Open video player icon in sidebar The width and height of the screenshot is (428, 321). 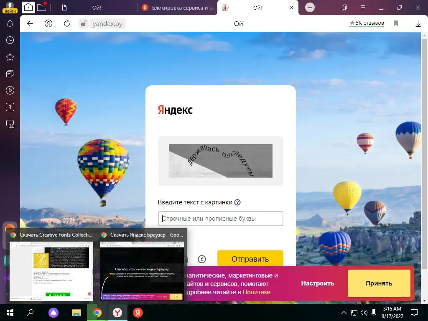coord(10,90)
